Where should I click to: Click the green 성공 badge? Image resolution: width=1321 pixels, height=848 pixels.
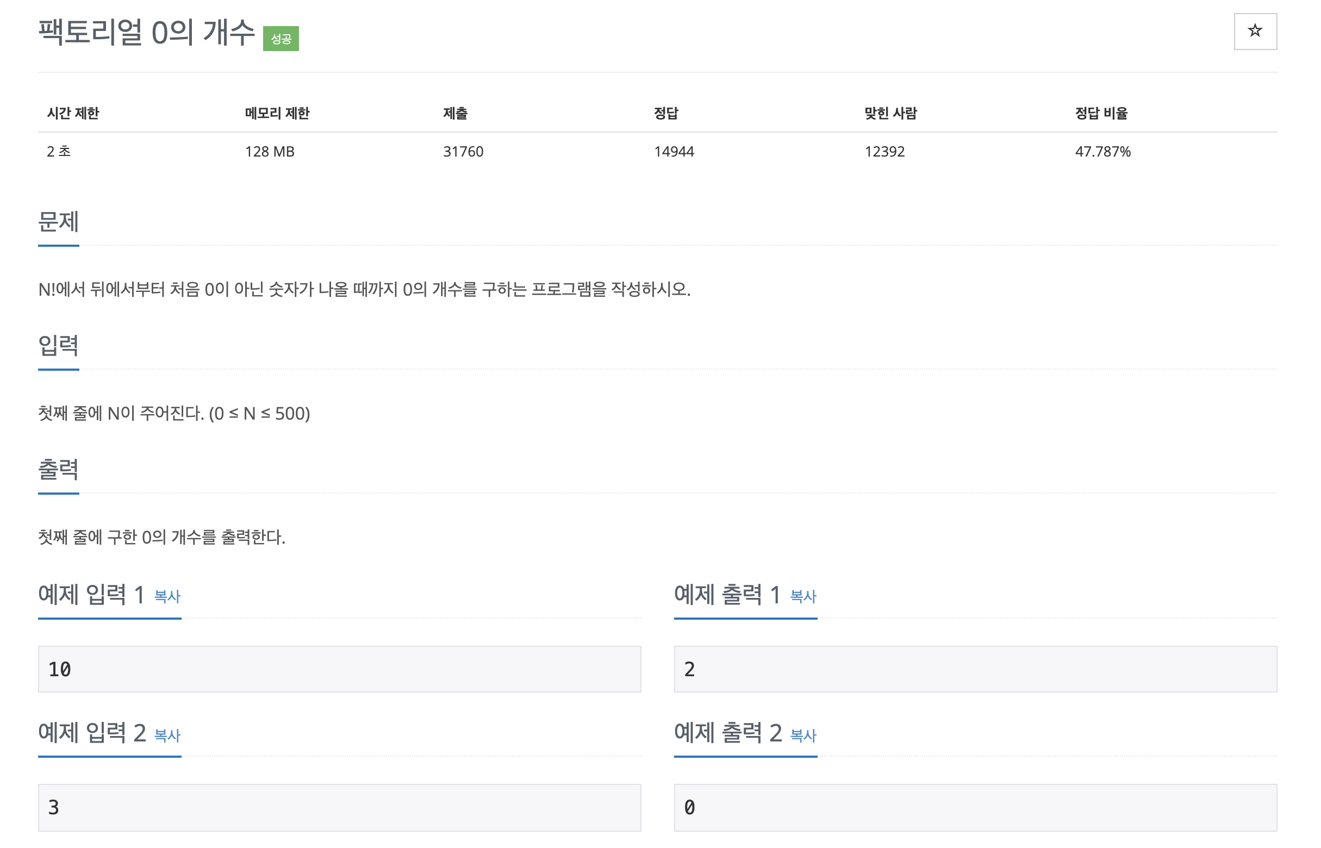[281, 39]
